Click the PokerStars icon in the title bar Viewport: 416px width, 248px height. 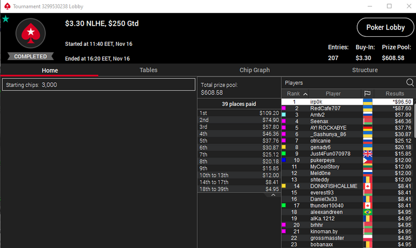point(7,6)
